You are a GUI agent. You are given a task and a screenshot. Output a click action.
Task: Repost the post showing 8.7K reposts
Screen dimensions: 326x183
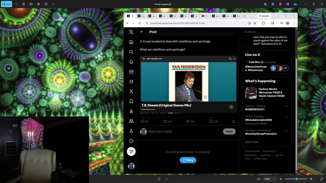(x=168, y=121)
